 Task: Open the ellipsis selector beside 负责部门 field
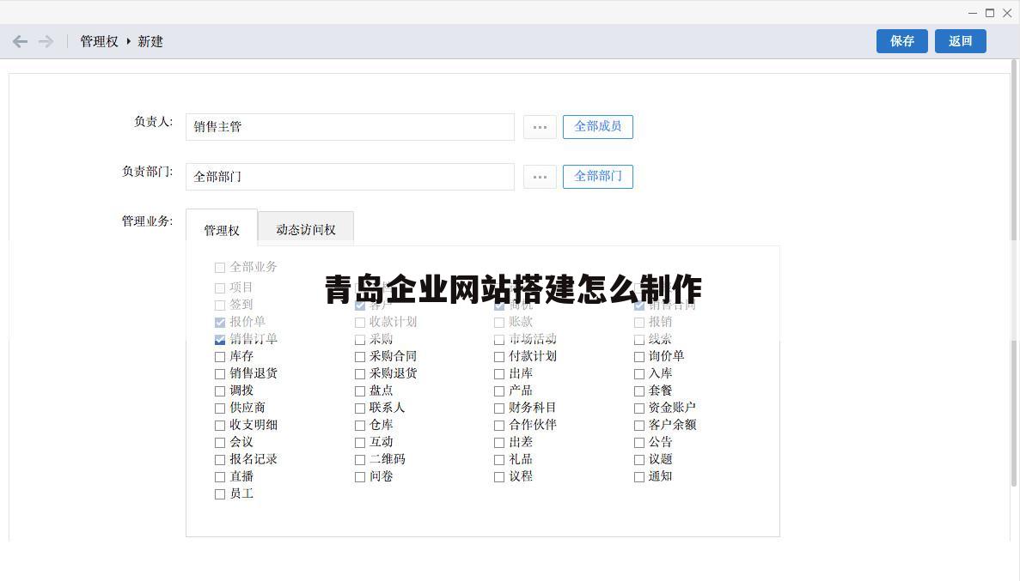coord(540,177)
